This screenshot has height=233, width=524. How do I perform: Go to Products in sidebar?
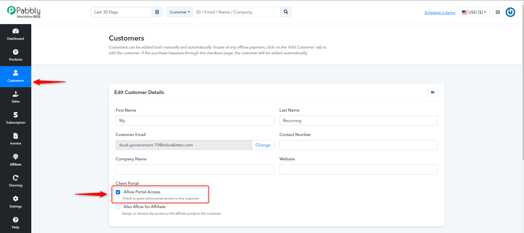(x=16, y=55)
